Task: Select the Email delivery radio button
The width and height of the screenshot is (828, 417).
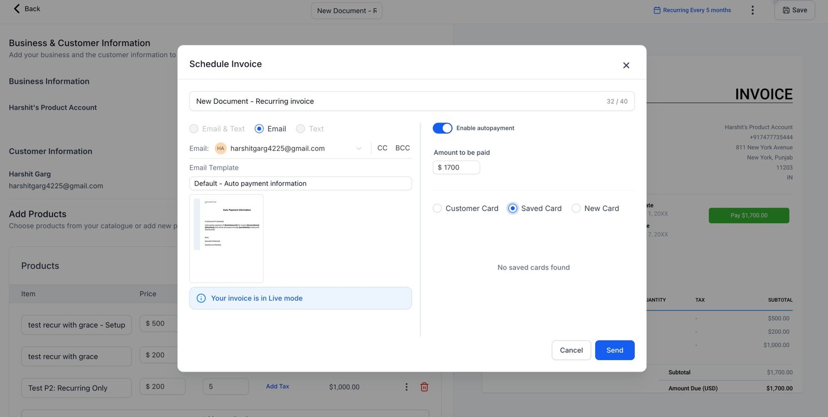Action: (259, 129)
